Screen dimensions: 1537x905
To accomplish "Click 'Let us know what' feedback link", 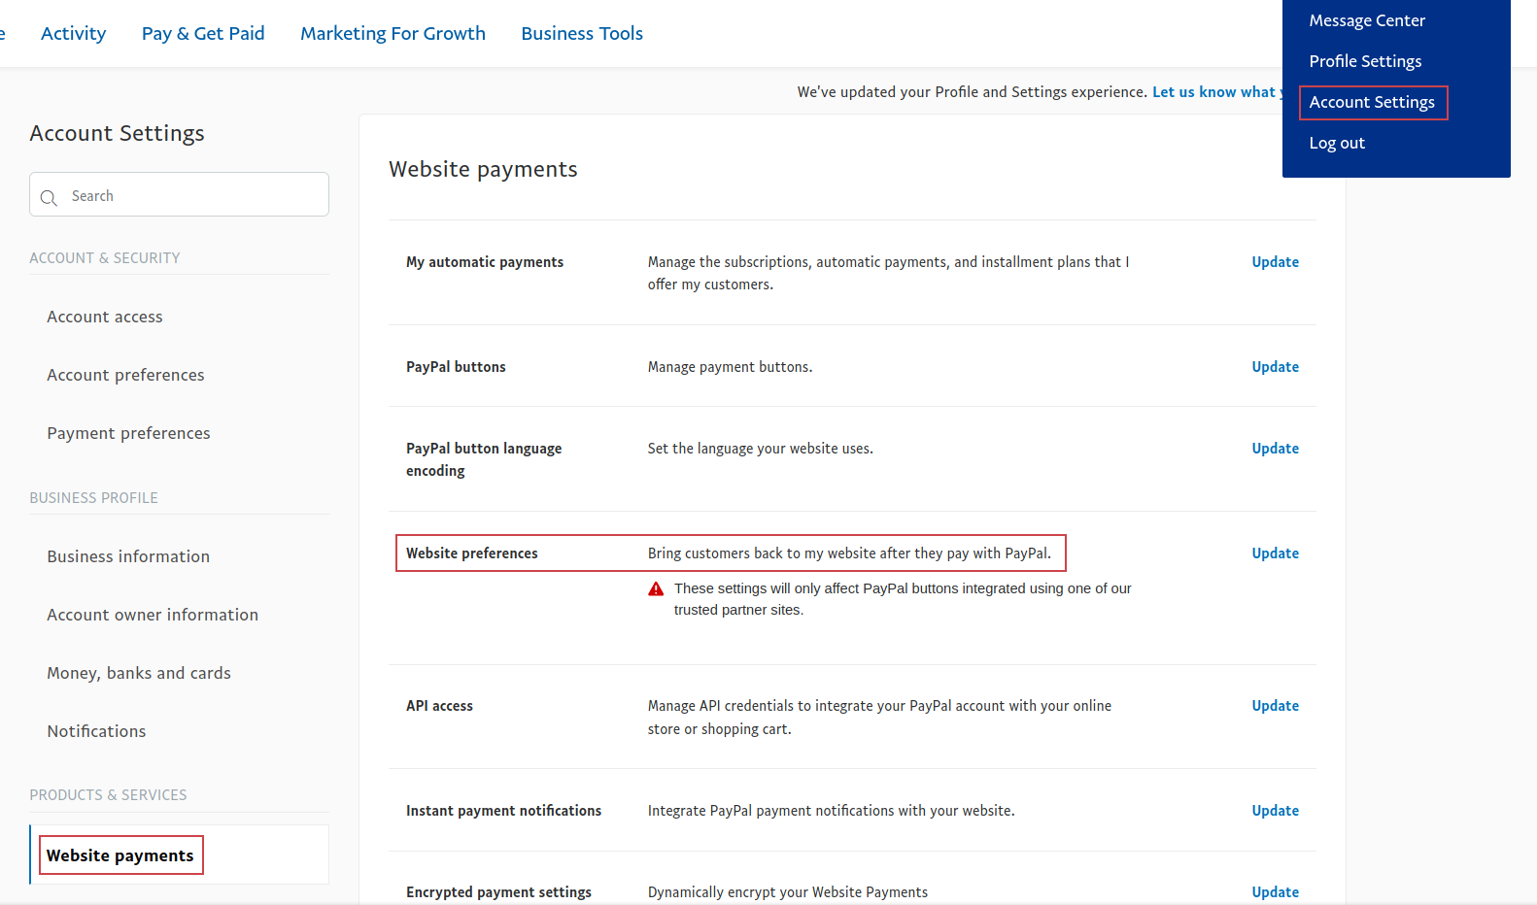I will pos(1216,92).
